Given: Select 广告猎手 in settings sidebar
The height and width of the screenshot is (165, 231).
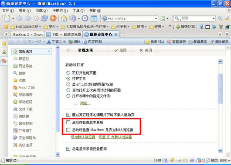Looking at the screenshot, I should pos(23,131).
